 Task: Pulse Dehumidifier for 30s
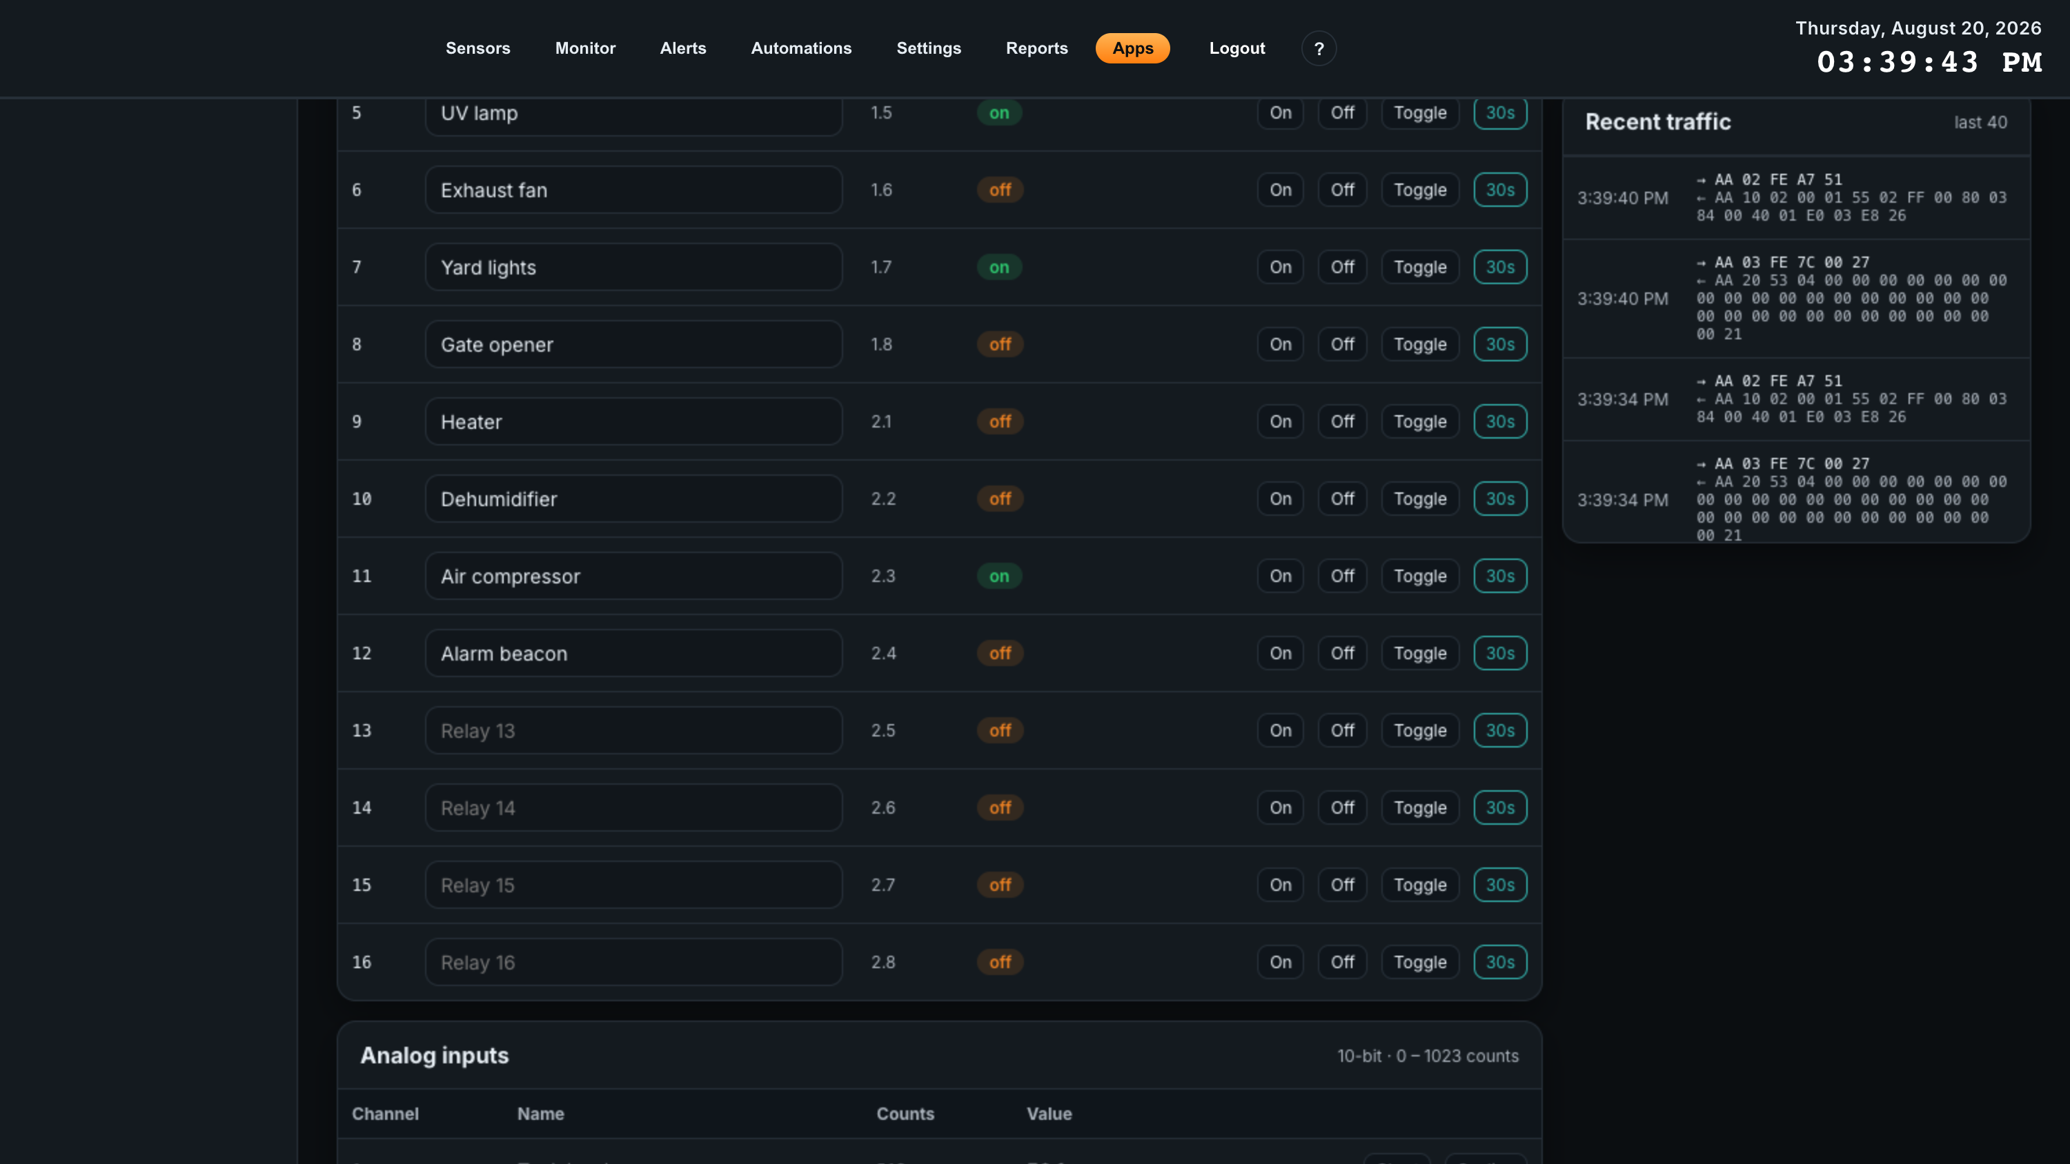[1500, 498]
